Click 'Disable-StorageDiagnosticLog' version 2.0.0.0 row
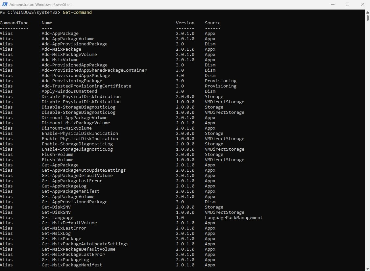The height and width of the screenshot is (271, 370). tap(79, 107)
